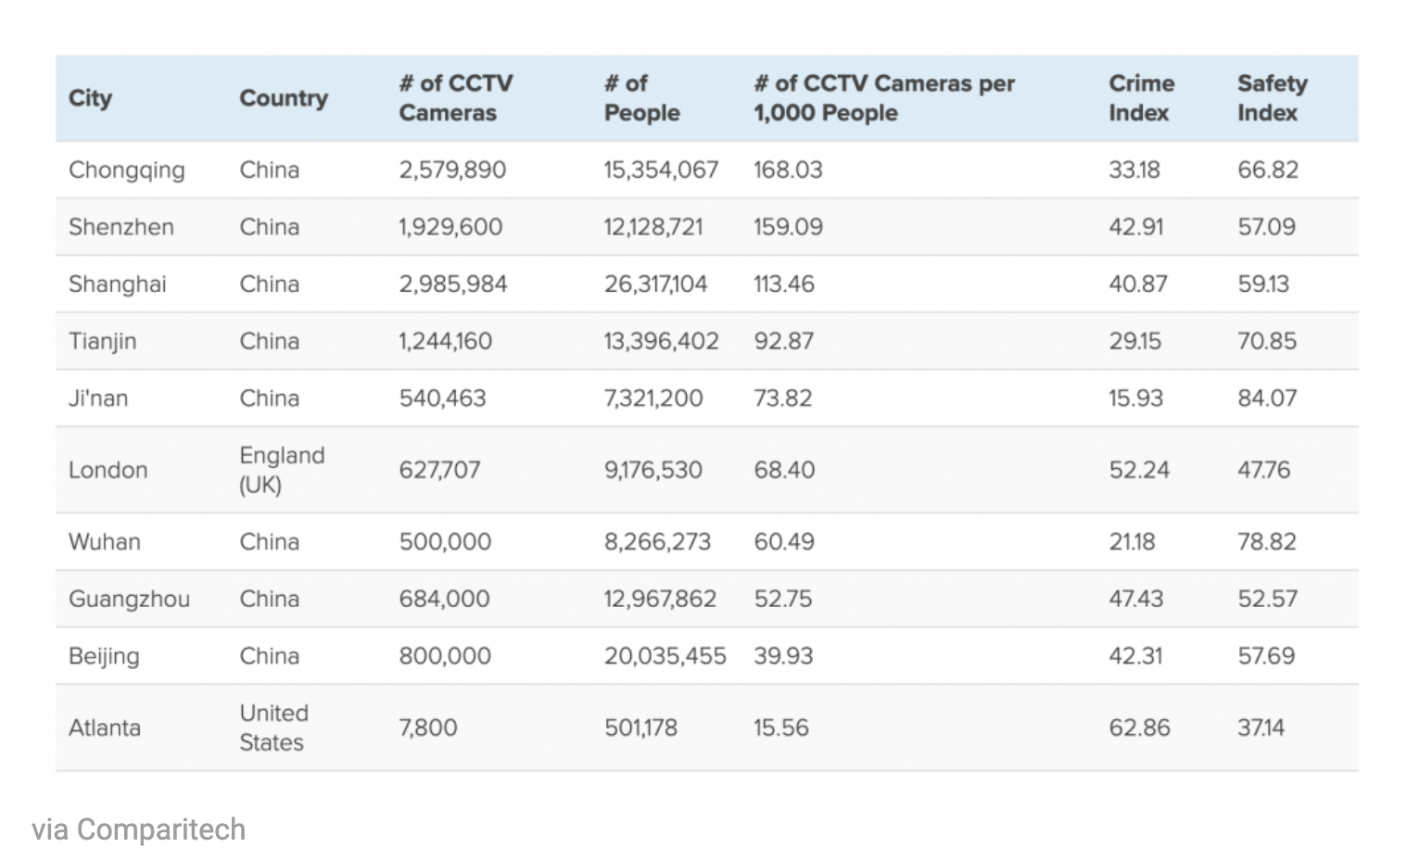Select Ji'nan's safety index 84.07
Image resolution: width=1407 pixels, height=860 pixels.
(x=1267, y=398)
